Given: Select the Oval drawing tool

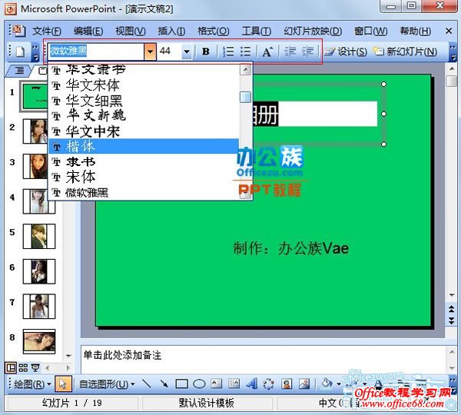Looking at the screenshot, I should click(199, 383).
